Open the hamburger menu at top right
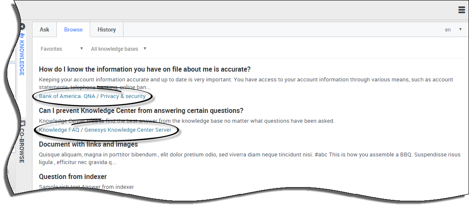The image size is (469, 208). (x=461, y=10)
